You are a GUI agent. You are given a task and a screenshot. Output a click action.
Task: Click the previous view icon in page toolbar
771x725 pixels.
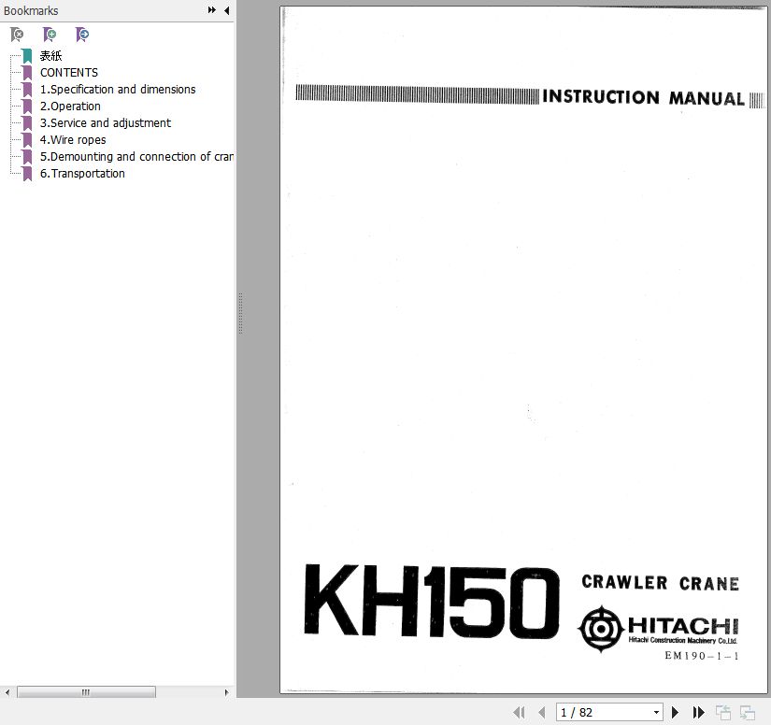pos(722,712)
